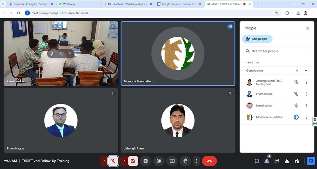Raise hand using the hand icon
Image resolution: width=317 pixels, height=169 pixels.
(x=185, y=161)
